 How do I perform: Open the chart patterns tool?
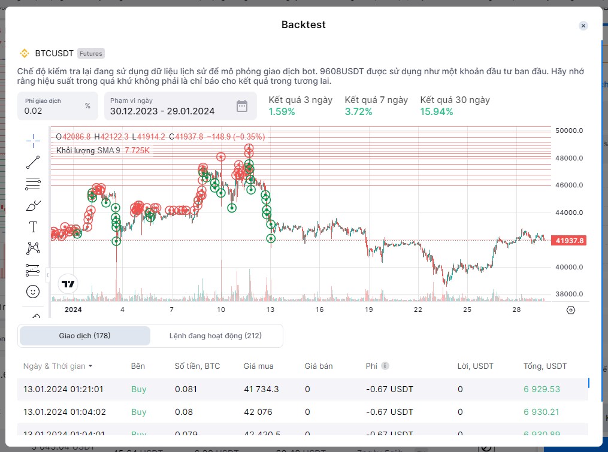pos(33,248)
